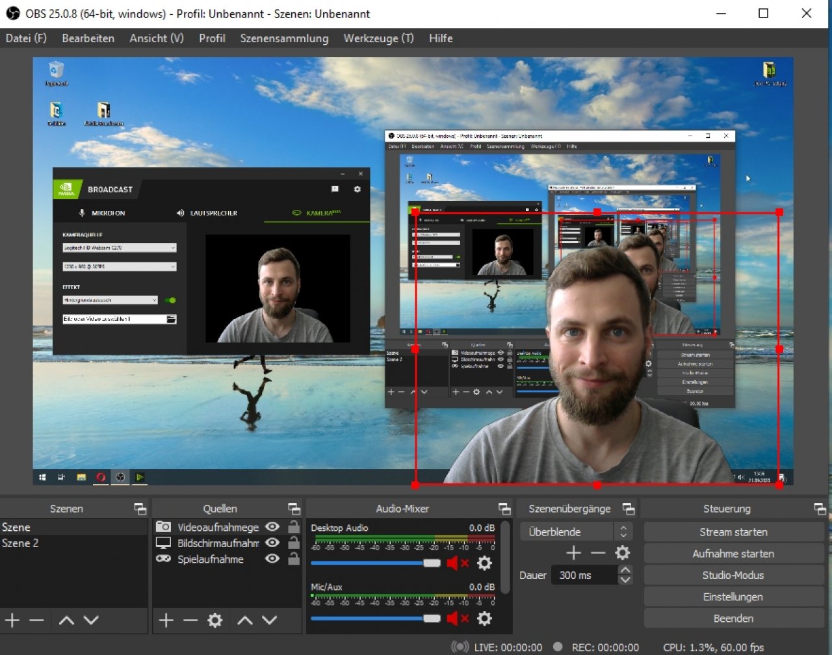This screenshot has width=832, height=655.
Task: Open transition properties gear
Action: 622,553
